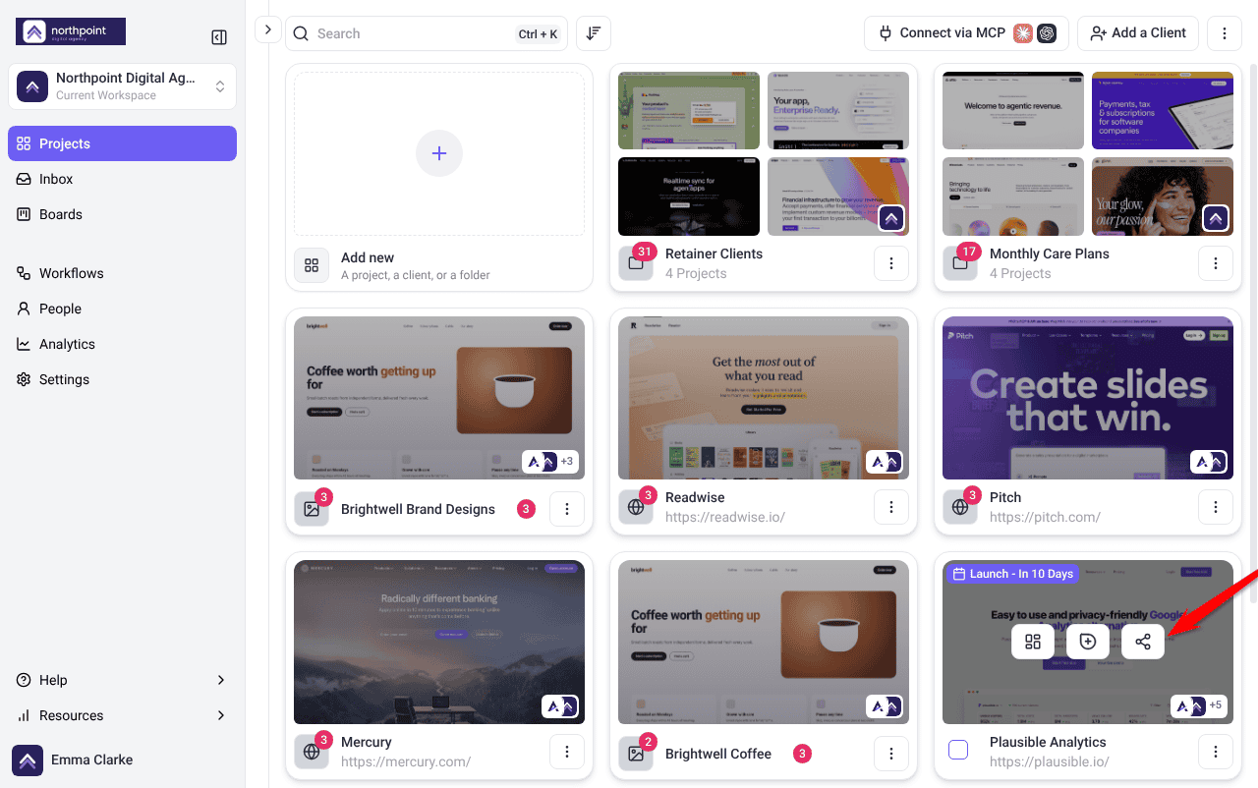Viewport: 1258px width, 788px height.
Task: Click the add-note icon on Plausible Analytics thumbnail
Action: [x=1088, y=642]
